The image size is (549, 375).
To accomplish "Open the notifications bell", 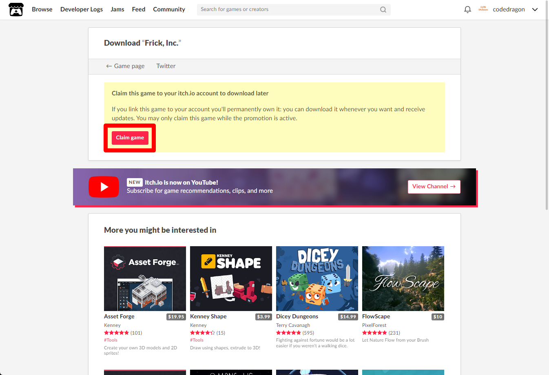I will click(x=468, y=9).
